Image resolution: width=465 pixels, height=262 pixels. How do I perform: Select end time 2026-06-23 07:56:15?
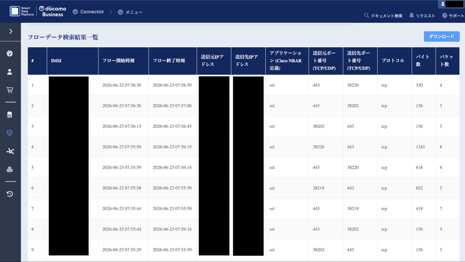click(172, 147)
